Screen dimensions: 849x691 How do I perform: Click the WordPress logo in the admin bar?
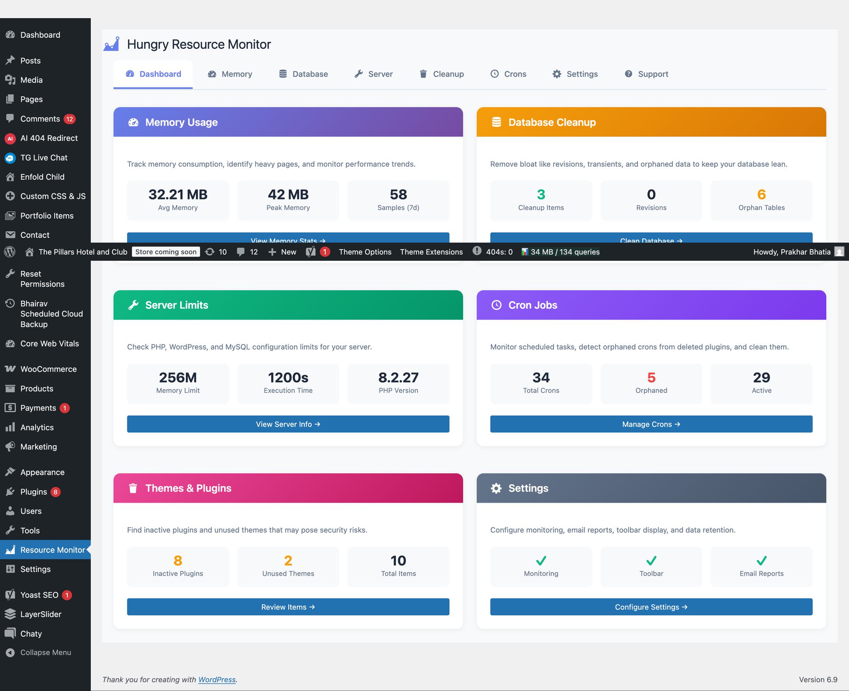point(10,252)
